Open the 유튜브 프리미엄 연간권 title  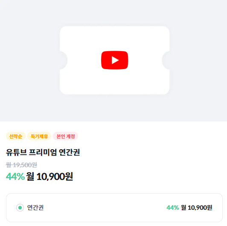(43, 152)
